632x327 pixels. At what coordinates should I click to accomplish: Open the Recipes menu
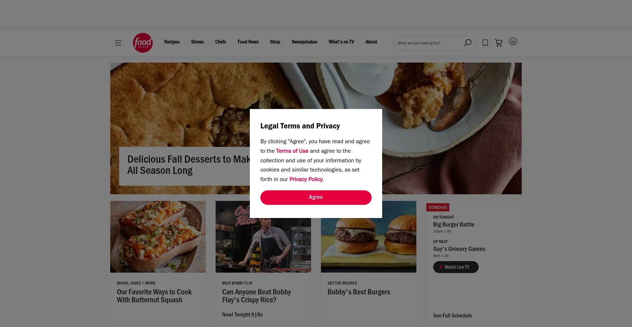coord(172,42)
